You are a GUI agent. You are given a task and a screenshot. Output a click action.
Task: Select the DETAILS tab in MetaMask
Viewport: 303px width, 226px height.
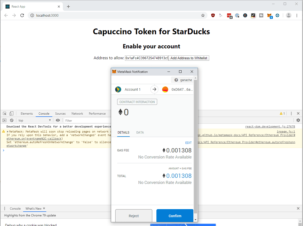123,133
